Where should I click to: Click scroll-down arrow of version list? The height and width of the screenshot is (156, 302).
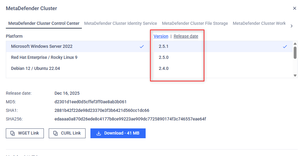click(x=295, y=75)
